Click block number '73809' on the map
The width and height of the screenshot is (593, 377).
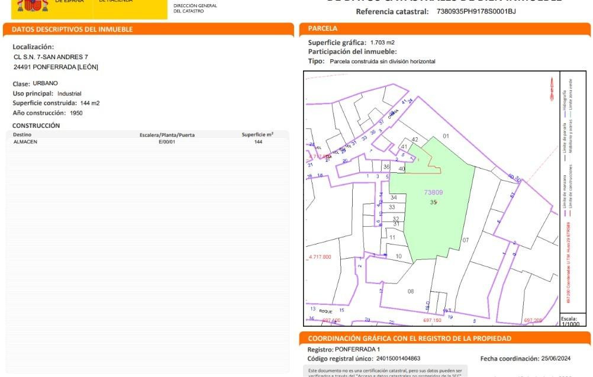point(433,192)
